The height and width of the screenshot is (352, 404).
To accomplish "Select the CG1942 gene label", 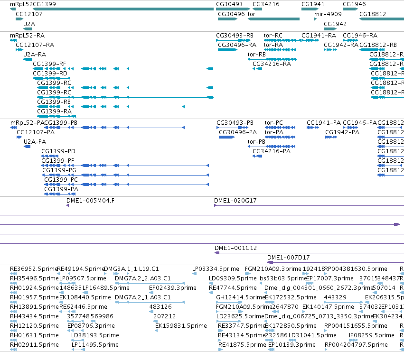I will [x=335, y=24].
